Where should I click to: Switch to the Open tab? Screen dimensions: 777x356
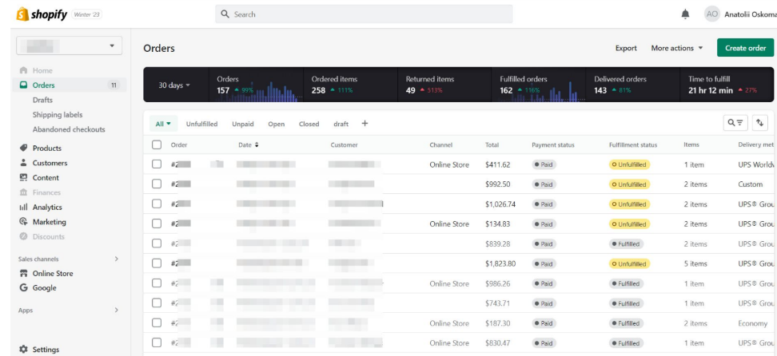pos(276,124)
